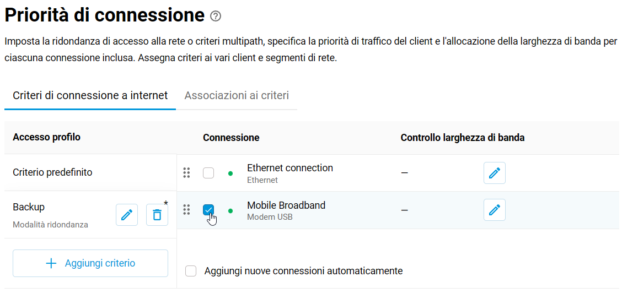
Task: Edit bandwidth control for Ethernet connection
Action: (x=494, y=173)
